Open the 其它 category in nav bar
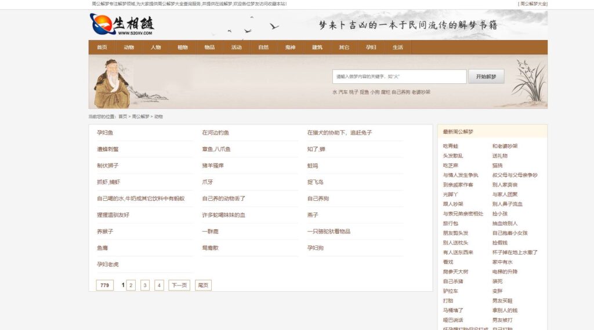This screenshot has width=594, height=330. coord(344,47)
